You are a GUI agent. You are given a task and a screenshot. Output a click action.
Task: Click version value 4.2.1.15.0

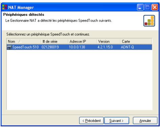105,47
